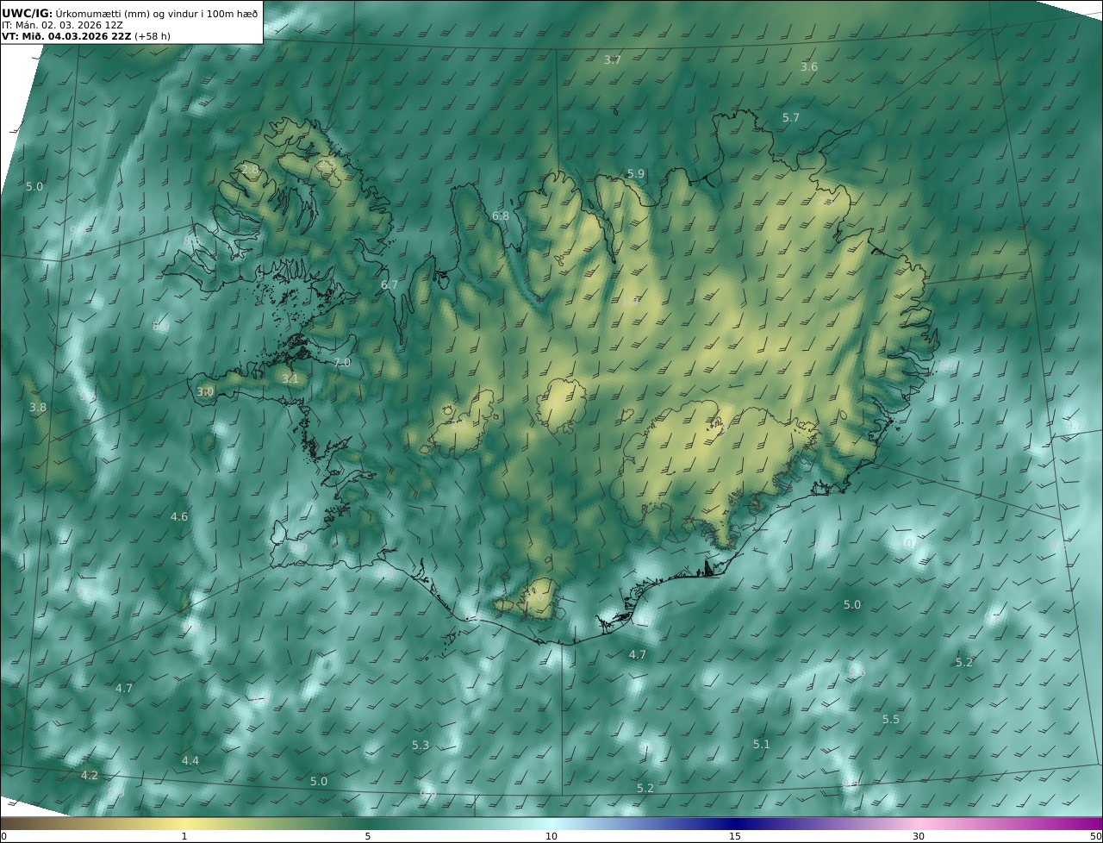Click the map value 7.0
The image size is (1103, 843).
pyautogui.click(x=342, y=363)
